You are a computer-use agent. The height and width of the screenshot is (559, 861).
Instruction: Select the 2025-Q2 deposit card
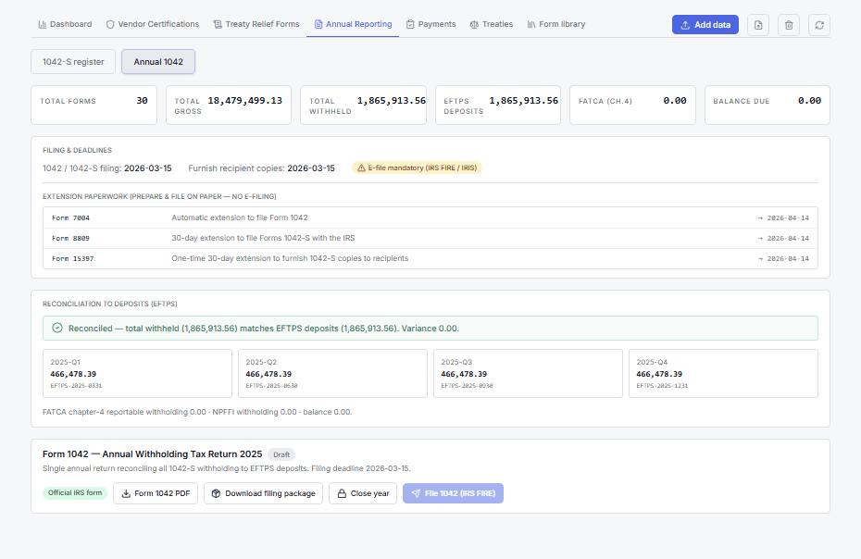pyautogui.click(x=332, y=373)
